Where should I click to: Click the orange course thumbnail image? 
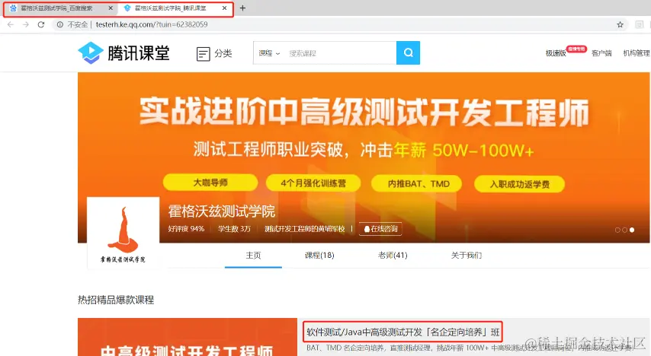(x=188, y=337)
